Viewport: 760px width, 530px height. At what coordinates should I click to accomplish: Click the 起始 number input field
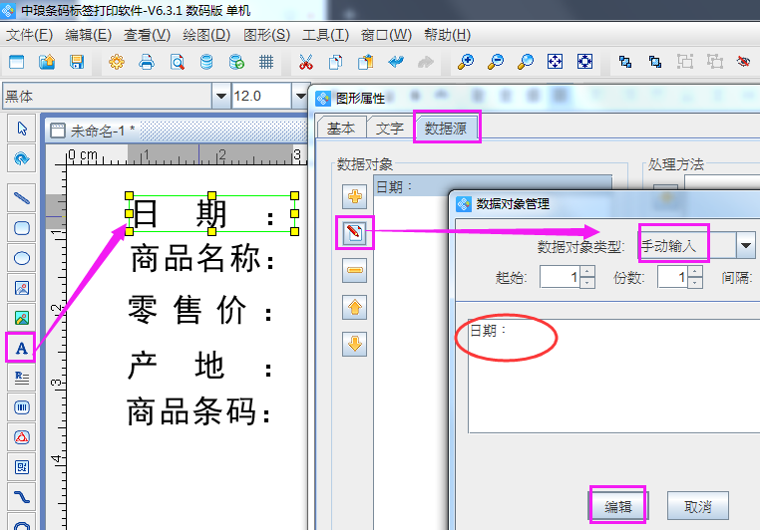click(x=560, y=277)
